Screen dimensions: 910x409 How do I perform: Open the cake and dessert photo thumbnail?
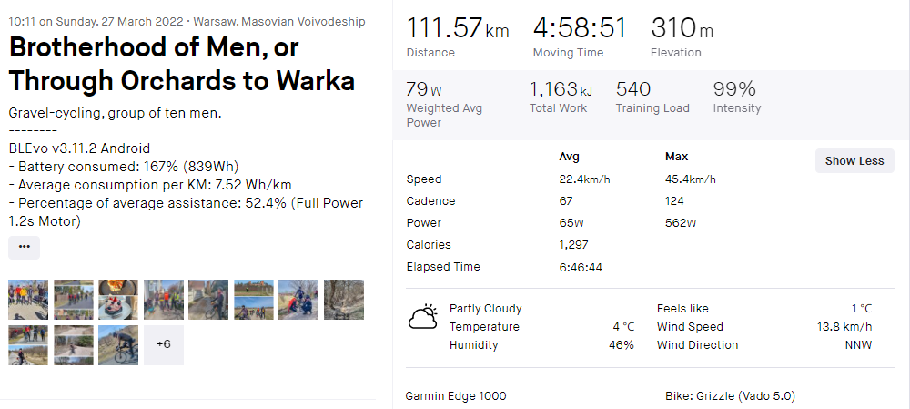click(x=118, y=300)
